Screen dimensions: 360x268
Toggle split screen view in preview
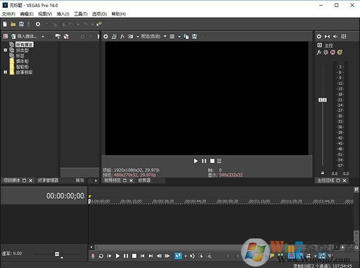coord(131,36)
